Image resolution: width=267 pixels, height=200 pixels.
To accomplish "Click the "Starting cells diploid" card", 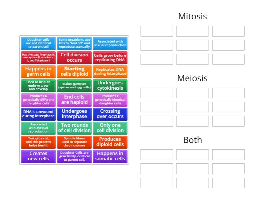I will (74, 72).
